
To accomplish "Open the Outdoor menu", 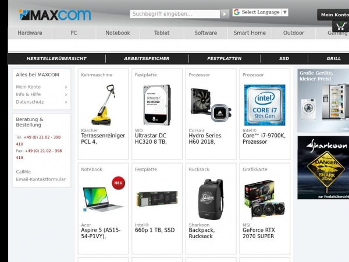I will pyautogui.click(x=293, y=33).
